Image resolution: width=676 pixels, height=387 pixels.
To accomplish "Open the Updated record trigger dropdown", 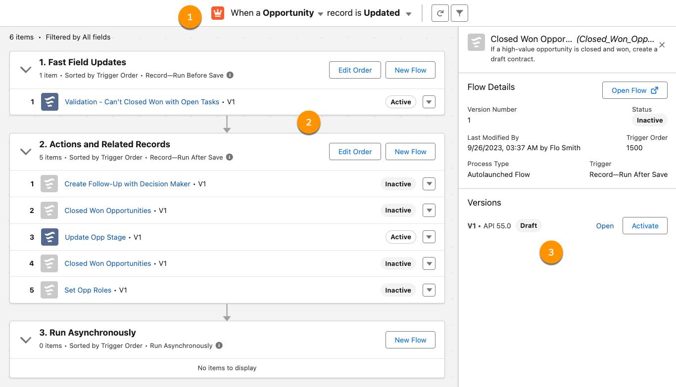I will [x=408, y=13].
